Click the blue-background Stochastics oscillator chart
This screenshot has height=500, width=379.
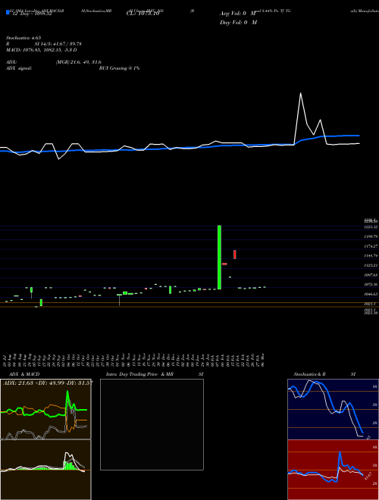click(x=333, y=409)
